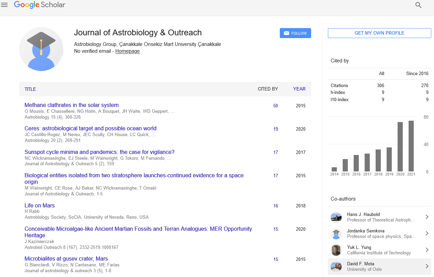Open the Google Scholar navigation menu
434x277 pixels.
[x=4, y=4]
